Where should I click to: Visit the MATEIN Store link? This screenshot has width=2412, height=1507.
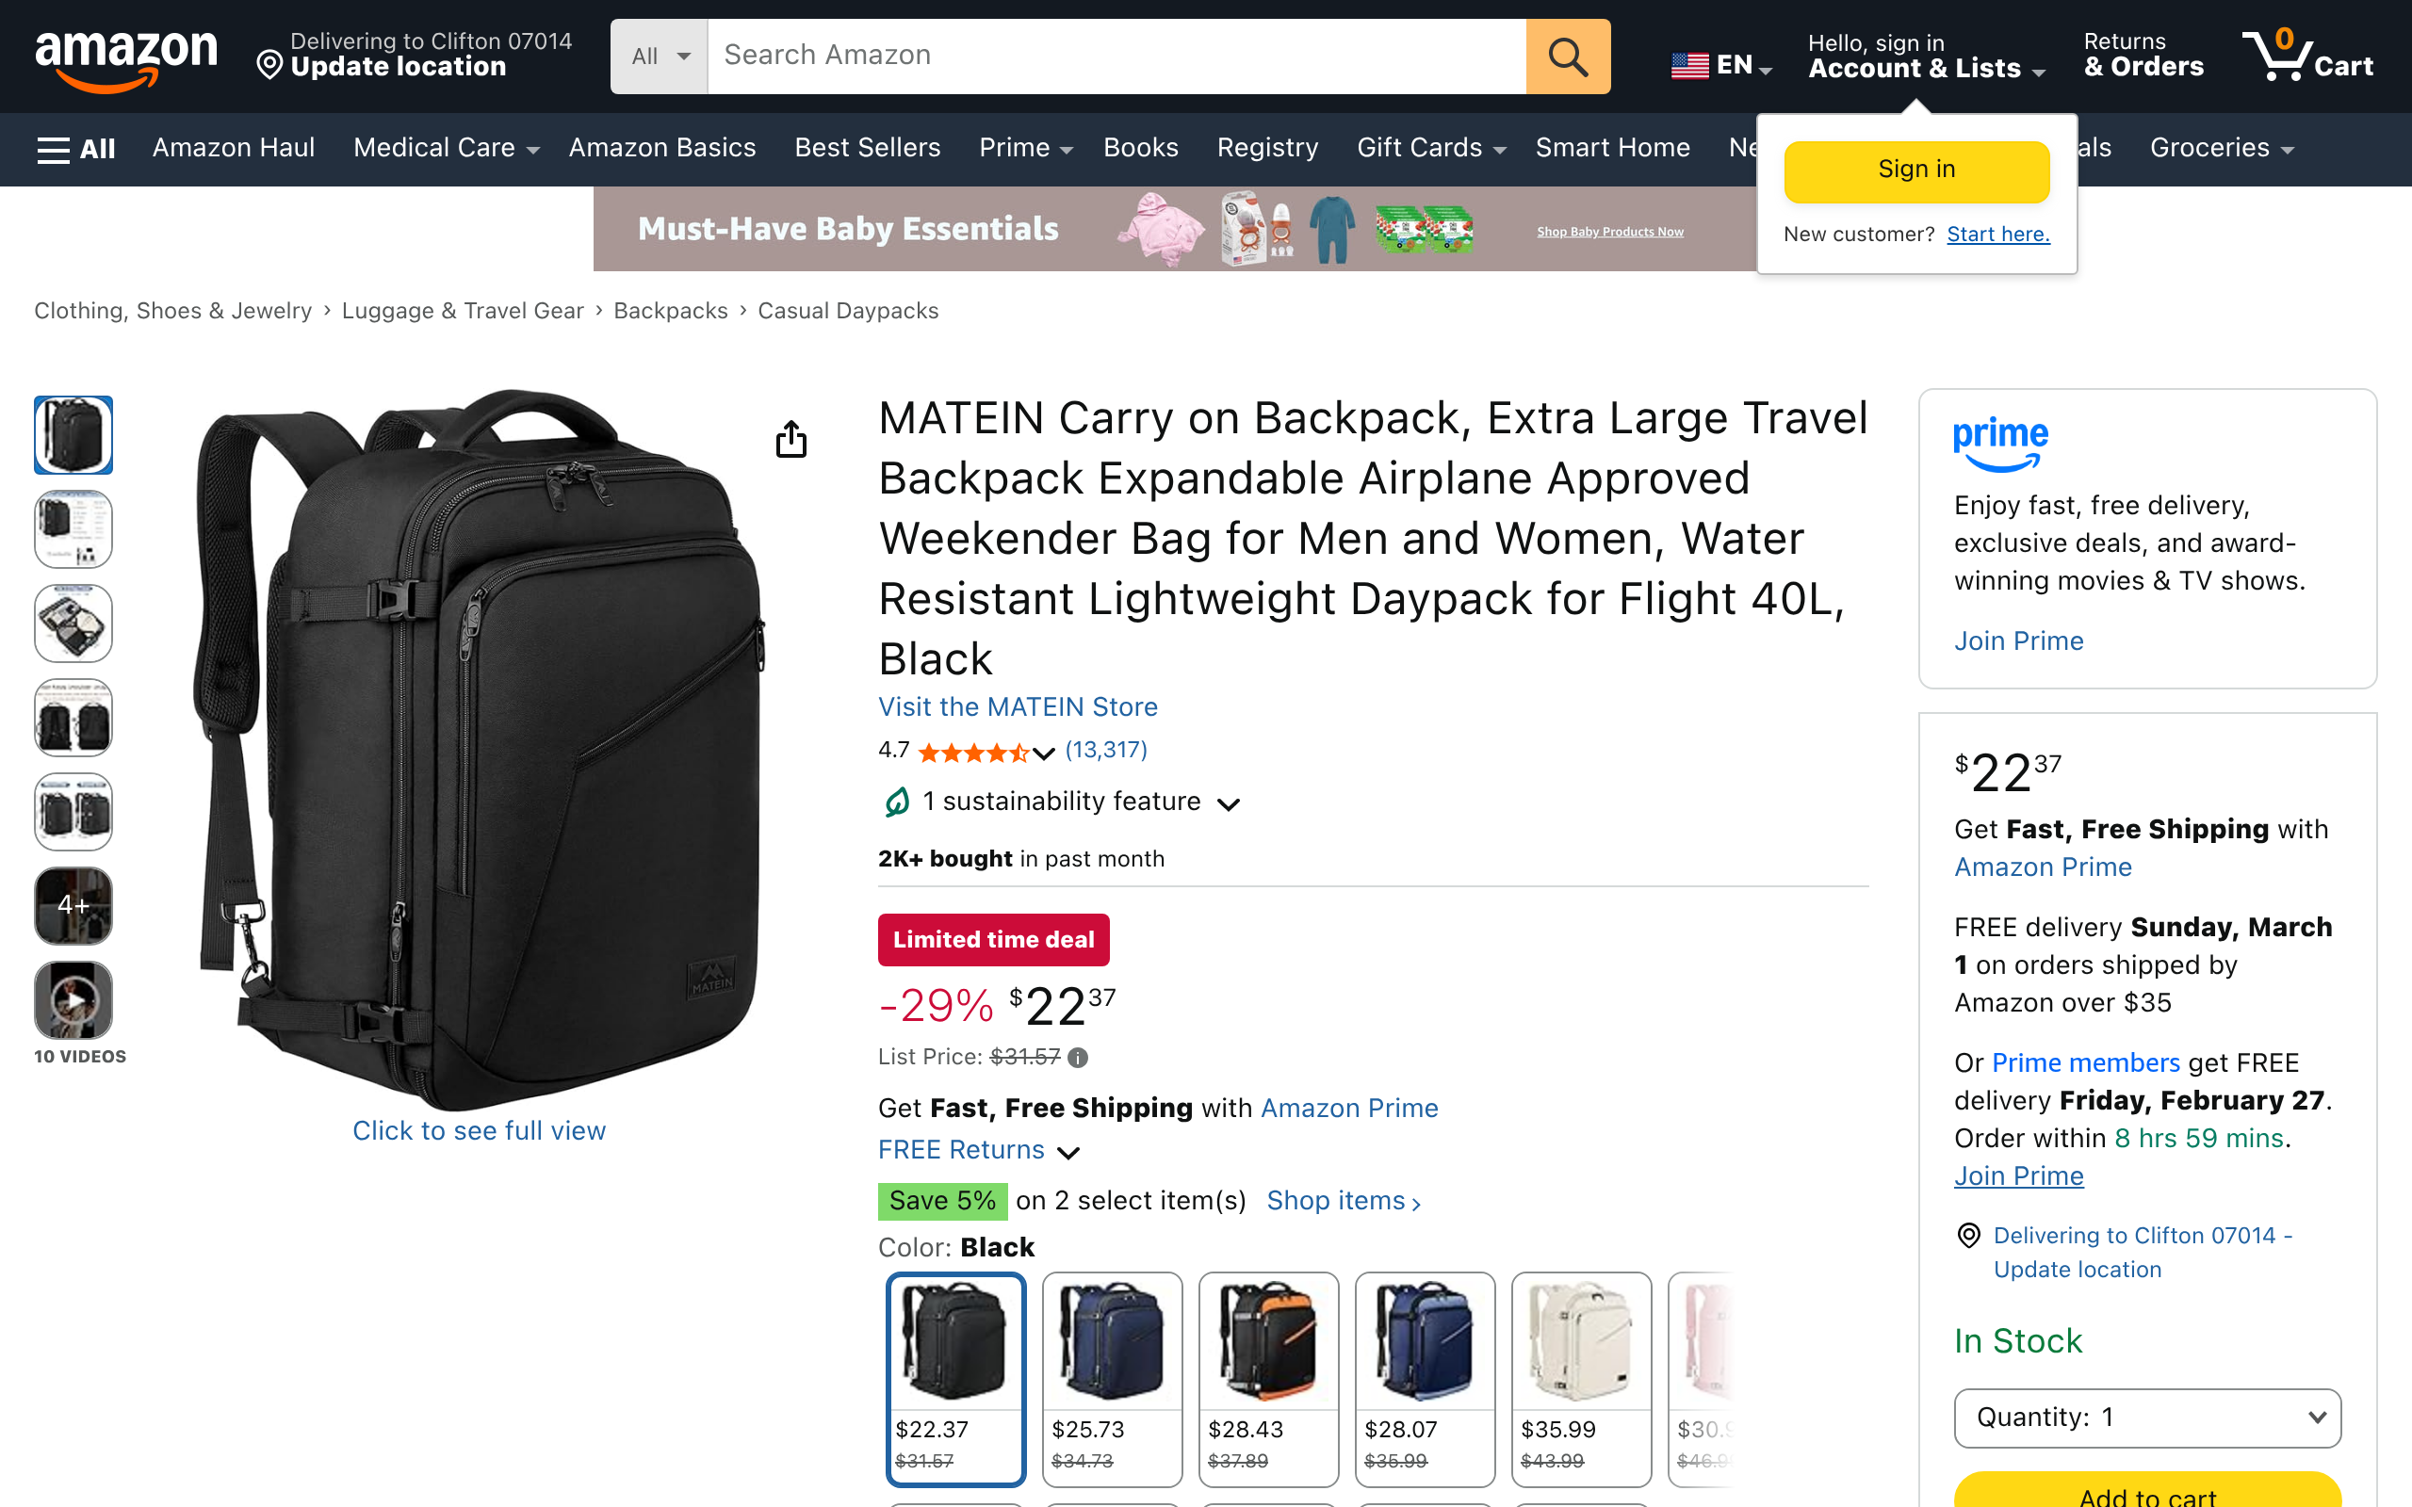1018,706
